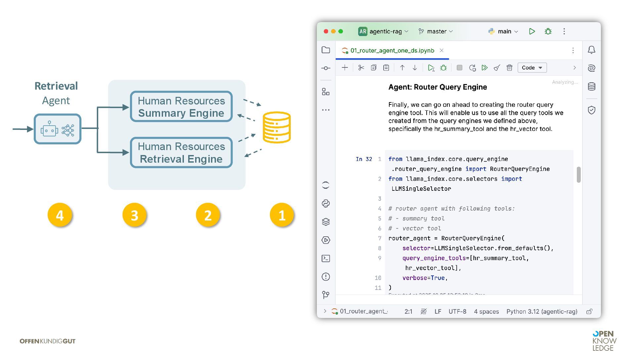Open the Project folder tool window
635x357 pixels.
326,50
